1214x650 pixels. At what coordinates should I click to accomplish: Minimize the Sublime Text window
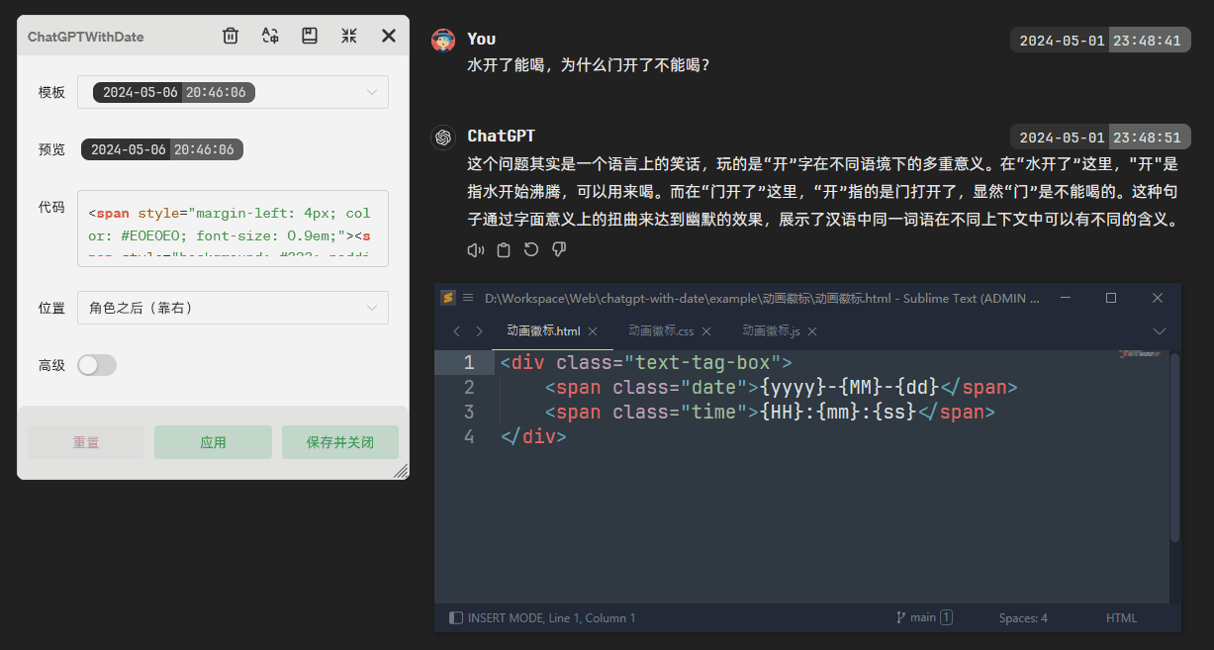tap(1066, 298)
